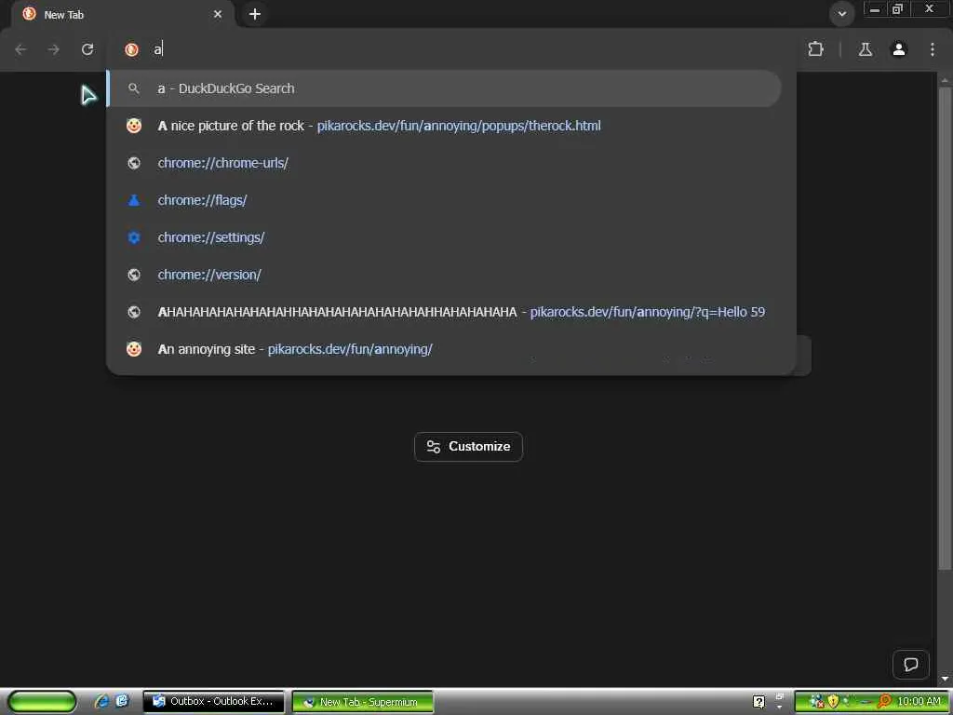Click the Customize button
This screenshot has height=715, width=953.
coord(468,447)
